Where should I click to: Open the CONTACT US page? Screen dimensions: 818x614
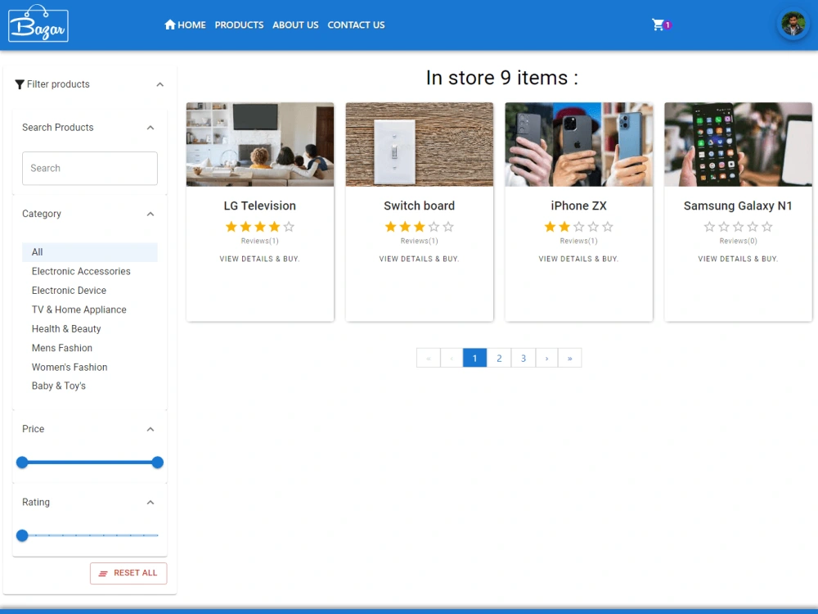pyautogui.click(x=356, y=25)
